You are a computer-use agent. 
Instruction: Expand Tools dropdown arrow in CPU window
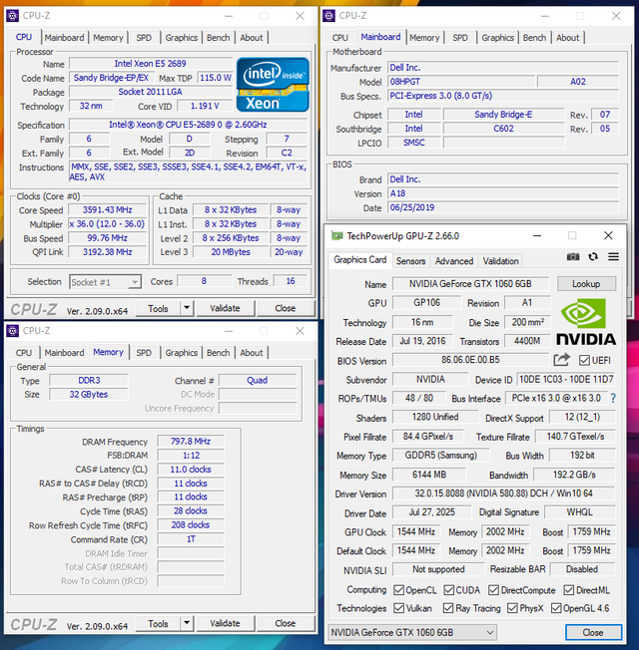(x=187, y=308)
